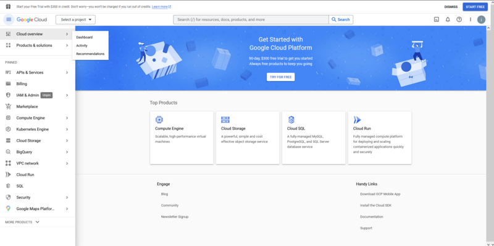Expand the Products & solutions chevron
This screenshot has height=246, width=494.
pos(67,45)
